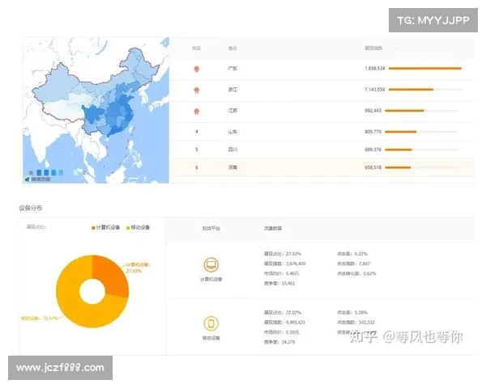The width and height of the screenshot is (486, 388).
Task: Click the darkest blue legend swatch next to 高
Action: [39, 172]
